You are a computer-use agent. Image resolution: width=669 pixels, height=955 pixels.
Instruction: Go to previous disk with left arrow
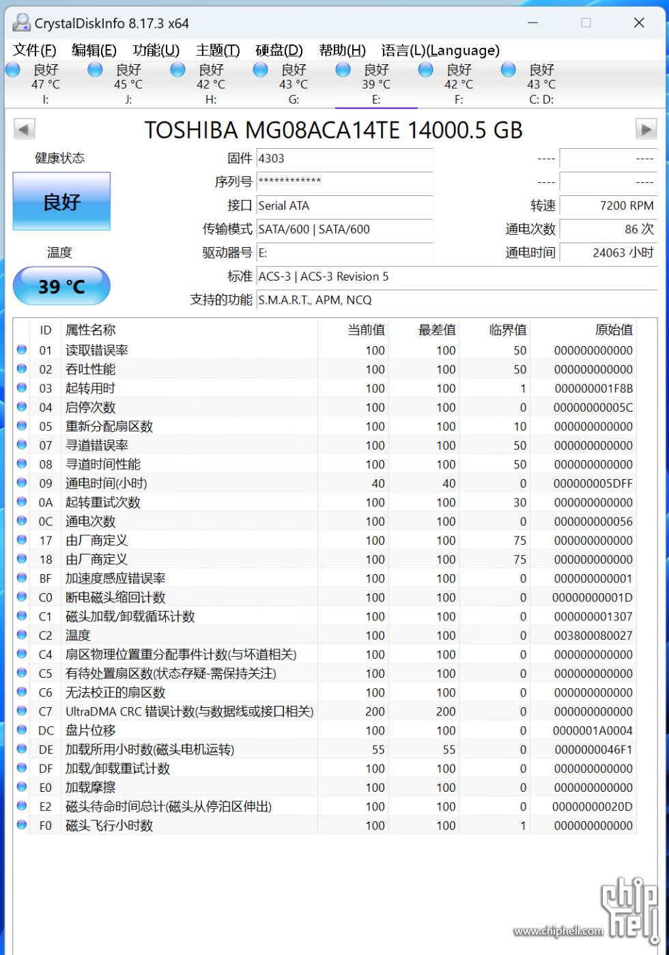[x=24, y=128]
